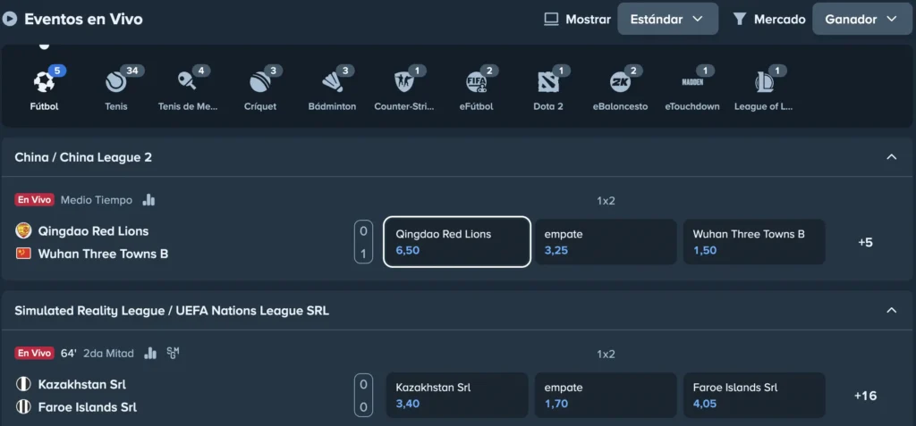Click the Kazakhstan Srl team name

81,384
